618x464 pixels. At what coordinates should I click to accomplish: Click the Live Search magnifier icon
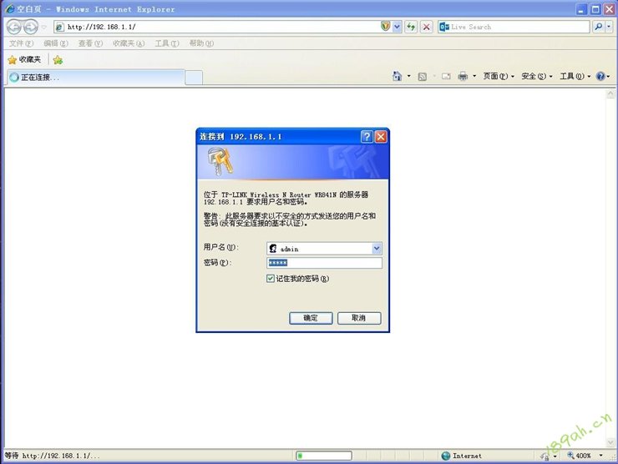[599, 27]
